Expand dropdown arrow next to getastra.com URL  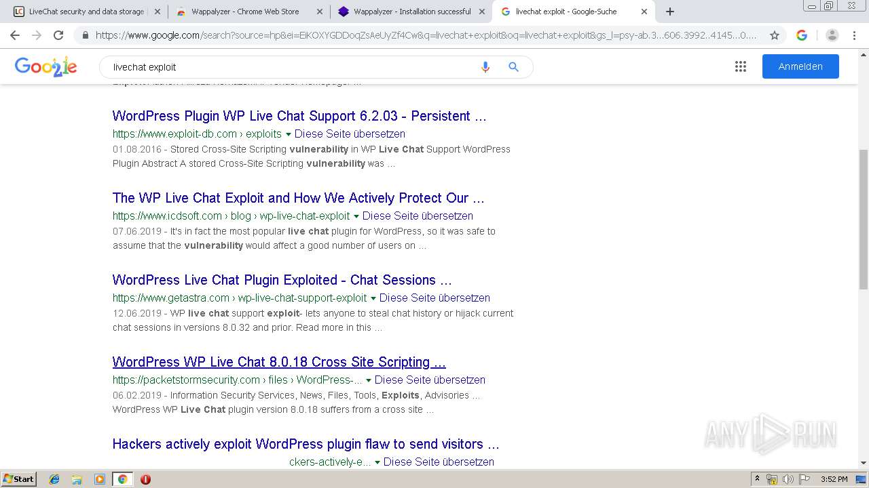pyautogui.click(x=373, y=298)
